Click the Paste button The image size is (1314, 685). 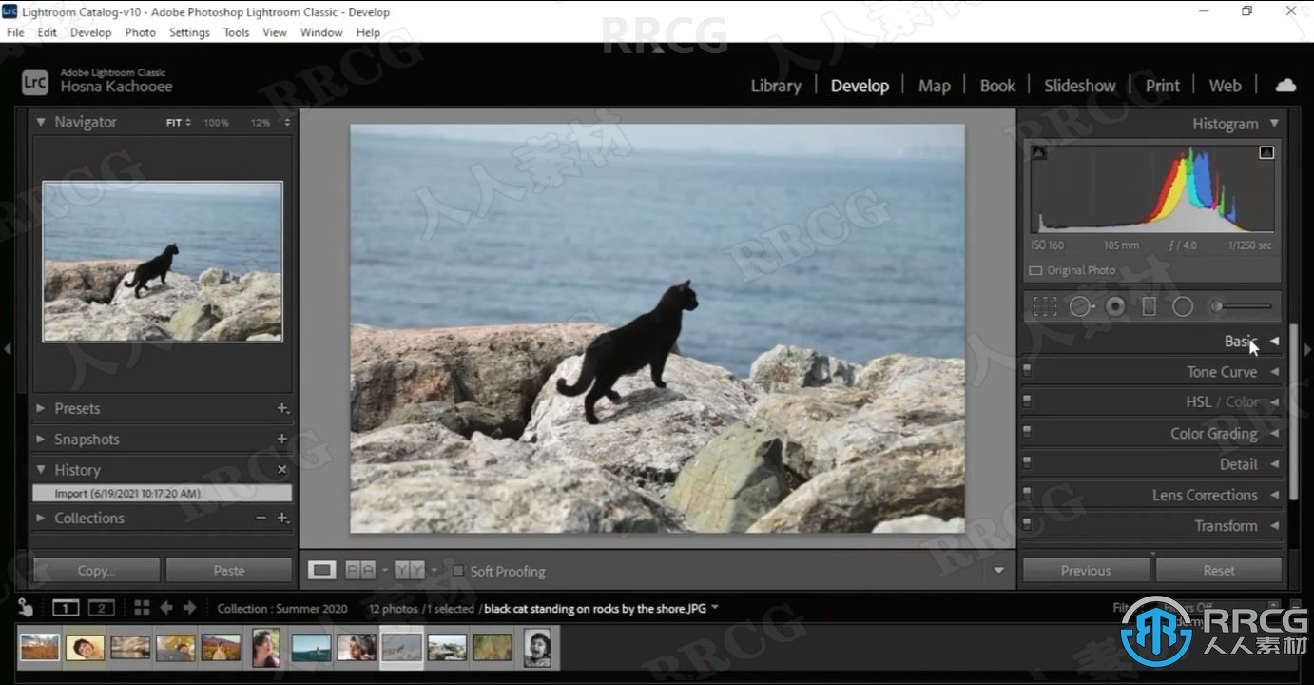click(x=229, y=570)
